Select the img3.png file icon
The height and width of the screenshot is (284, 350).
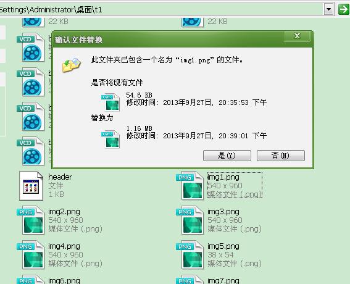[x=190, y=220]
